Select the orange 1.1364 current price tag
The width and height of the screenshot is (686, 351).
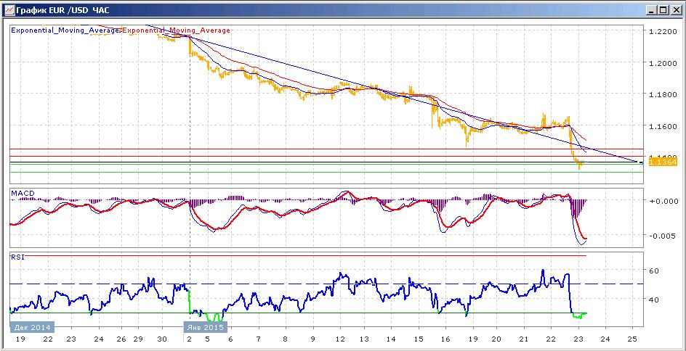(663, 162)
